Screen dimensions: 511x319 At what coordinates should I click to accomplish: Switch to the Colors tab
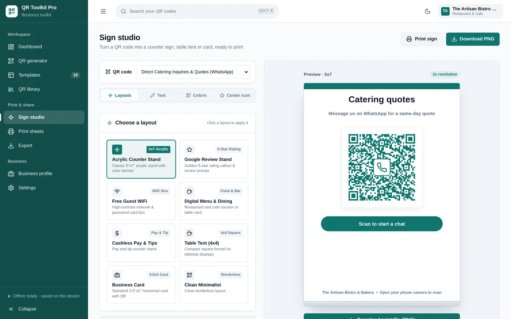(x=196, y=96)
